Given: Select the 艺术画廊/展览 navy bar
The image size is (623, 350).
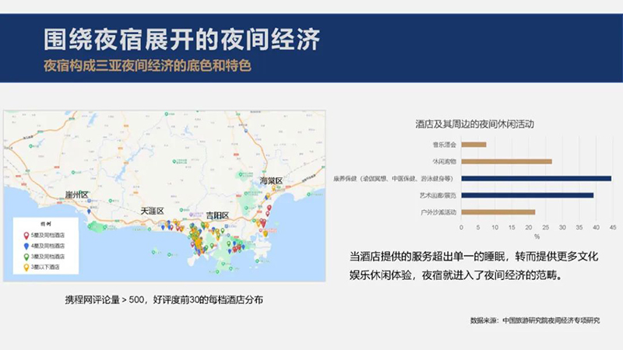Looking at the screenshot, I should click(x=527, y=195).
